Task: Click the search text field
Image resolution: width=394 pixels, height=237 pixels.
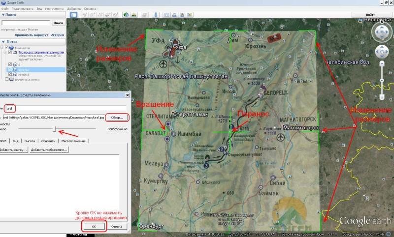Action: (26, 23)
